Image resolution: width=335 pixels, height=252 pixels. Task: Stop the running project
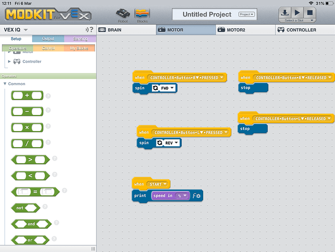(310, 13)
